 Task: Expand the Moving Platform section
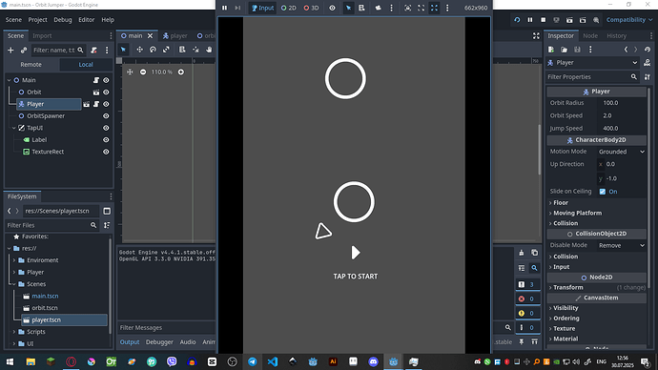578,213
